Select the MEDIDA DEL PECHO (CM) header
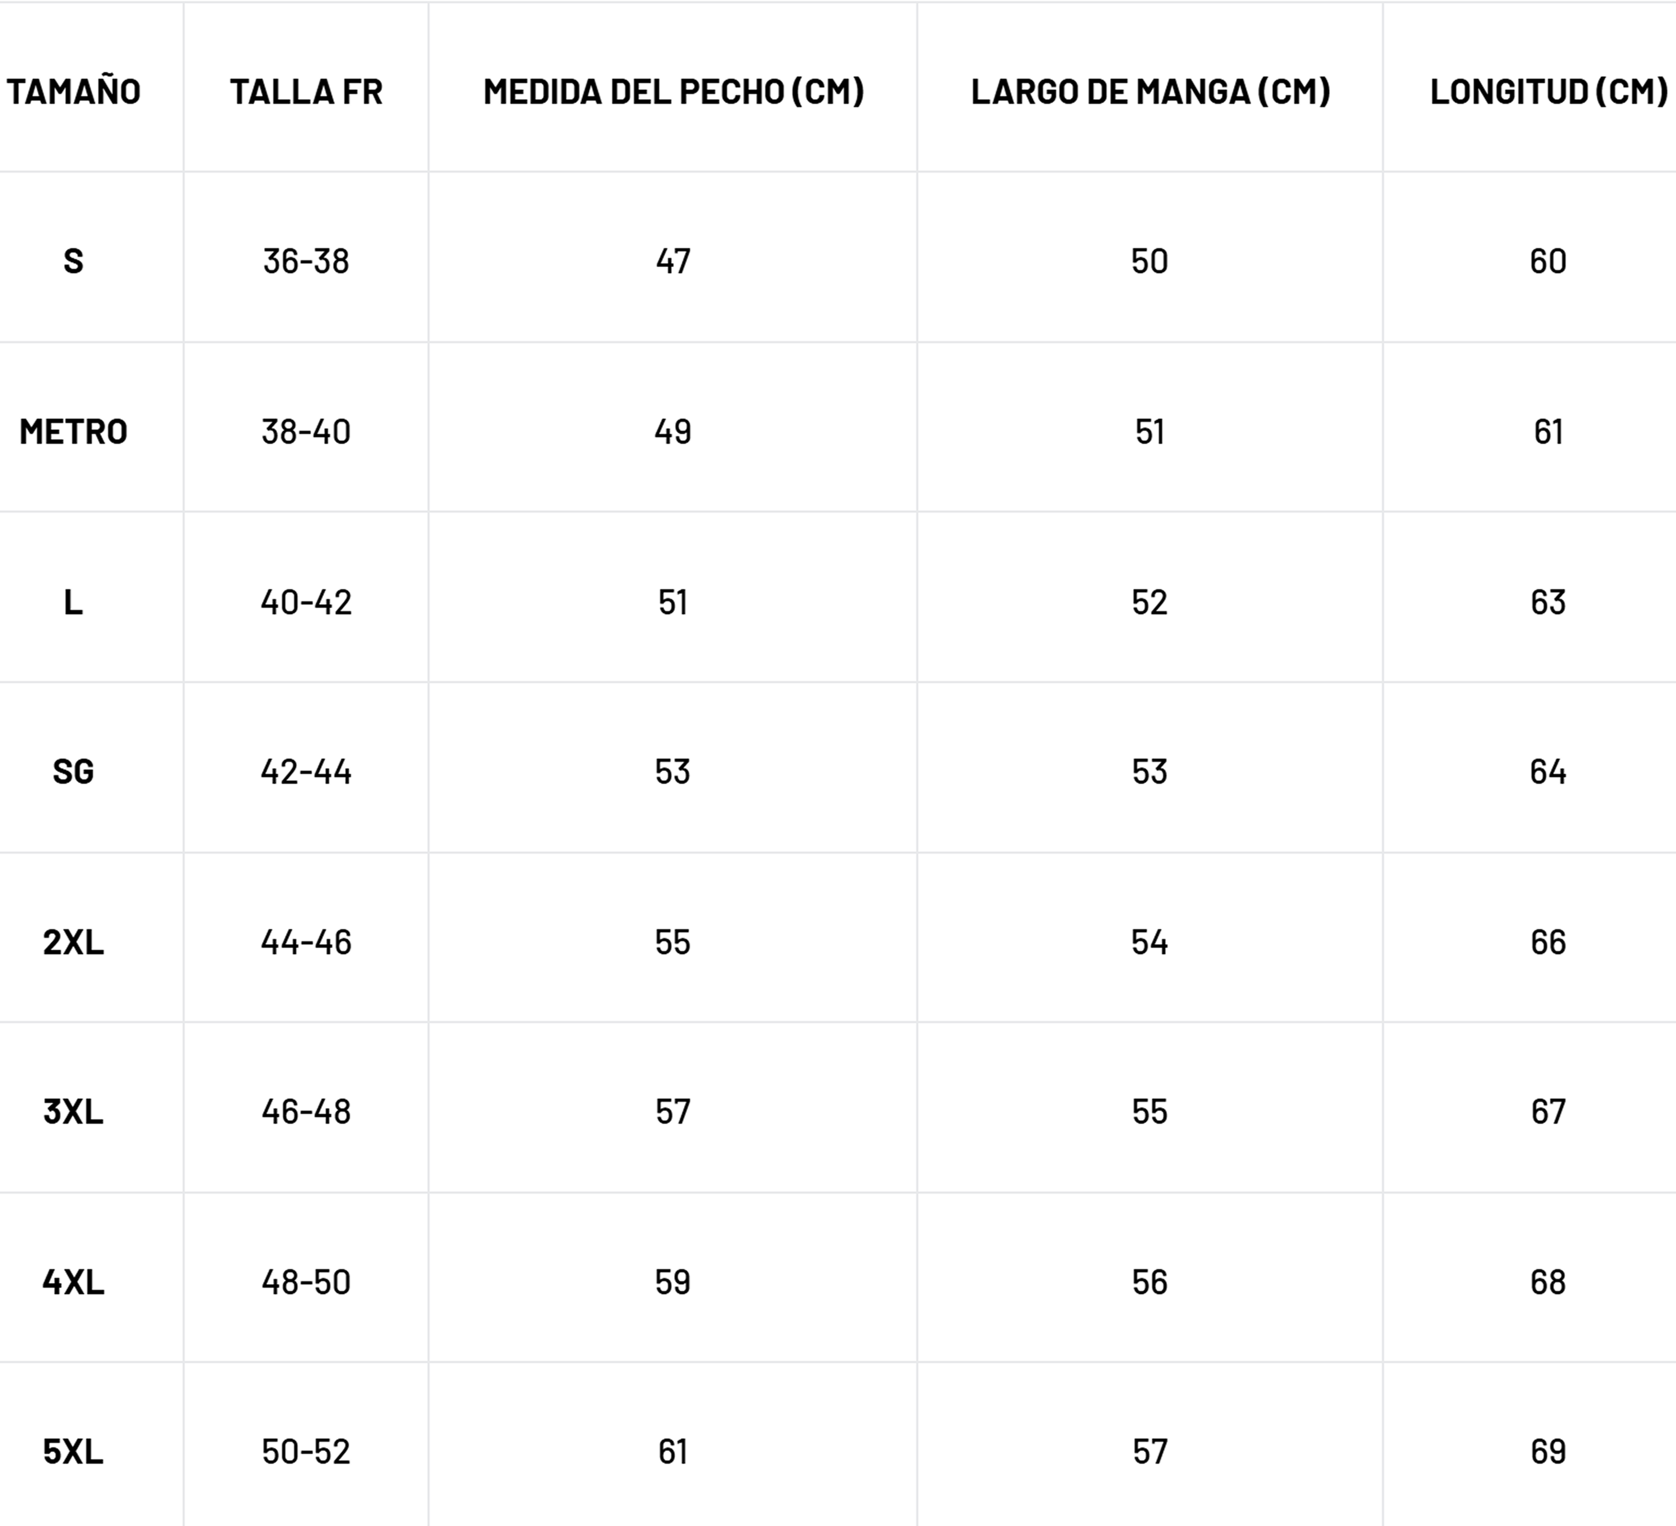The image size is (1676, 1526). click(673, 91)
